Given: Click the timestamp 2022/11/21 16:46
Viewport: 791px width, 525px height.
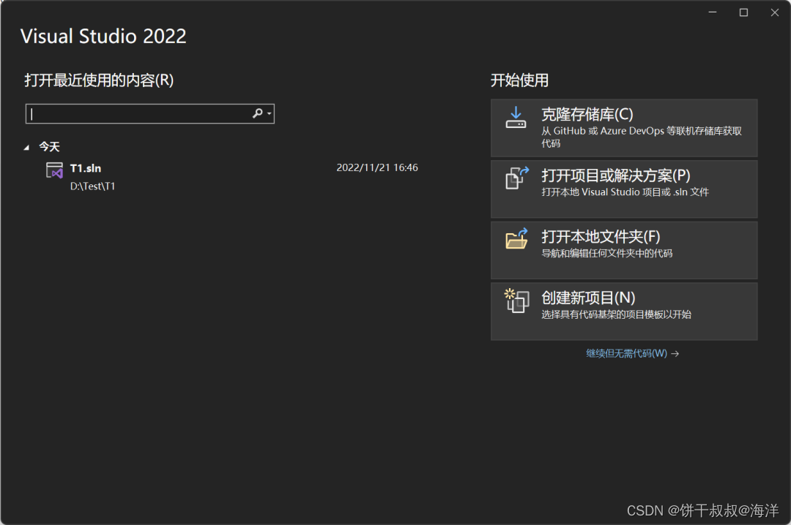Looking at the screenshot, I should point(377,167).
